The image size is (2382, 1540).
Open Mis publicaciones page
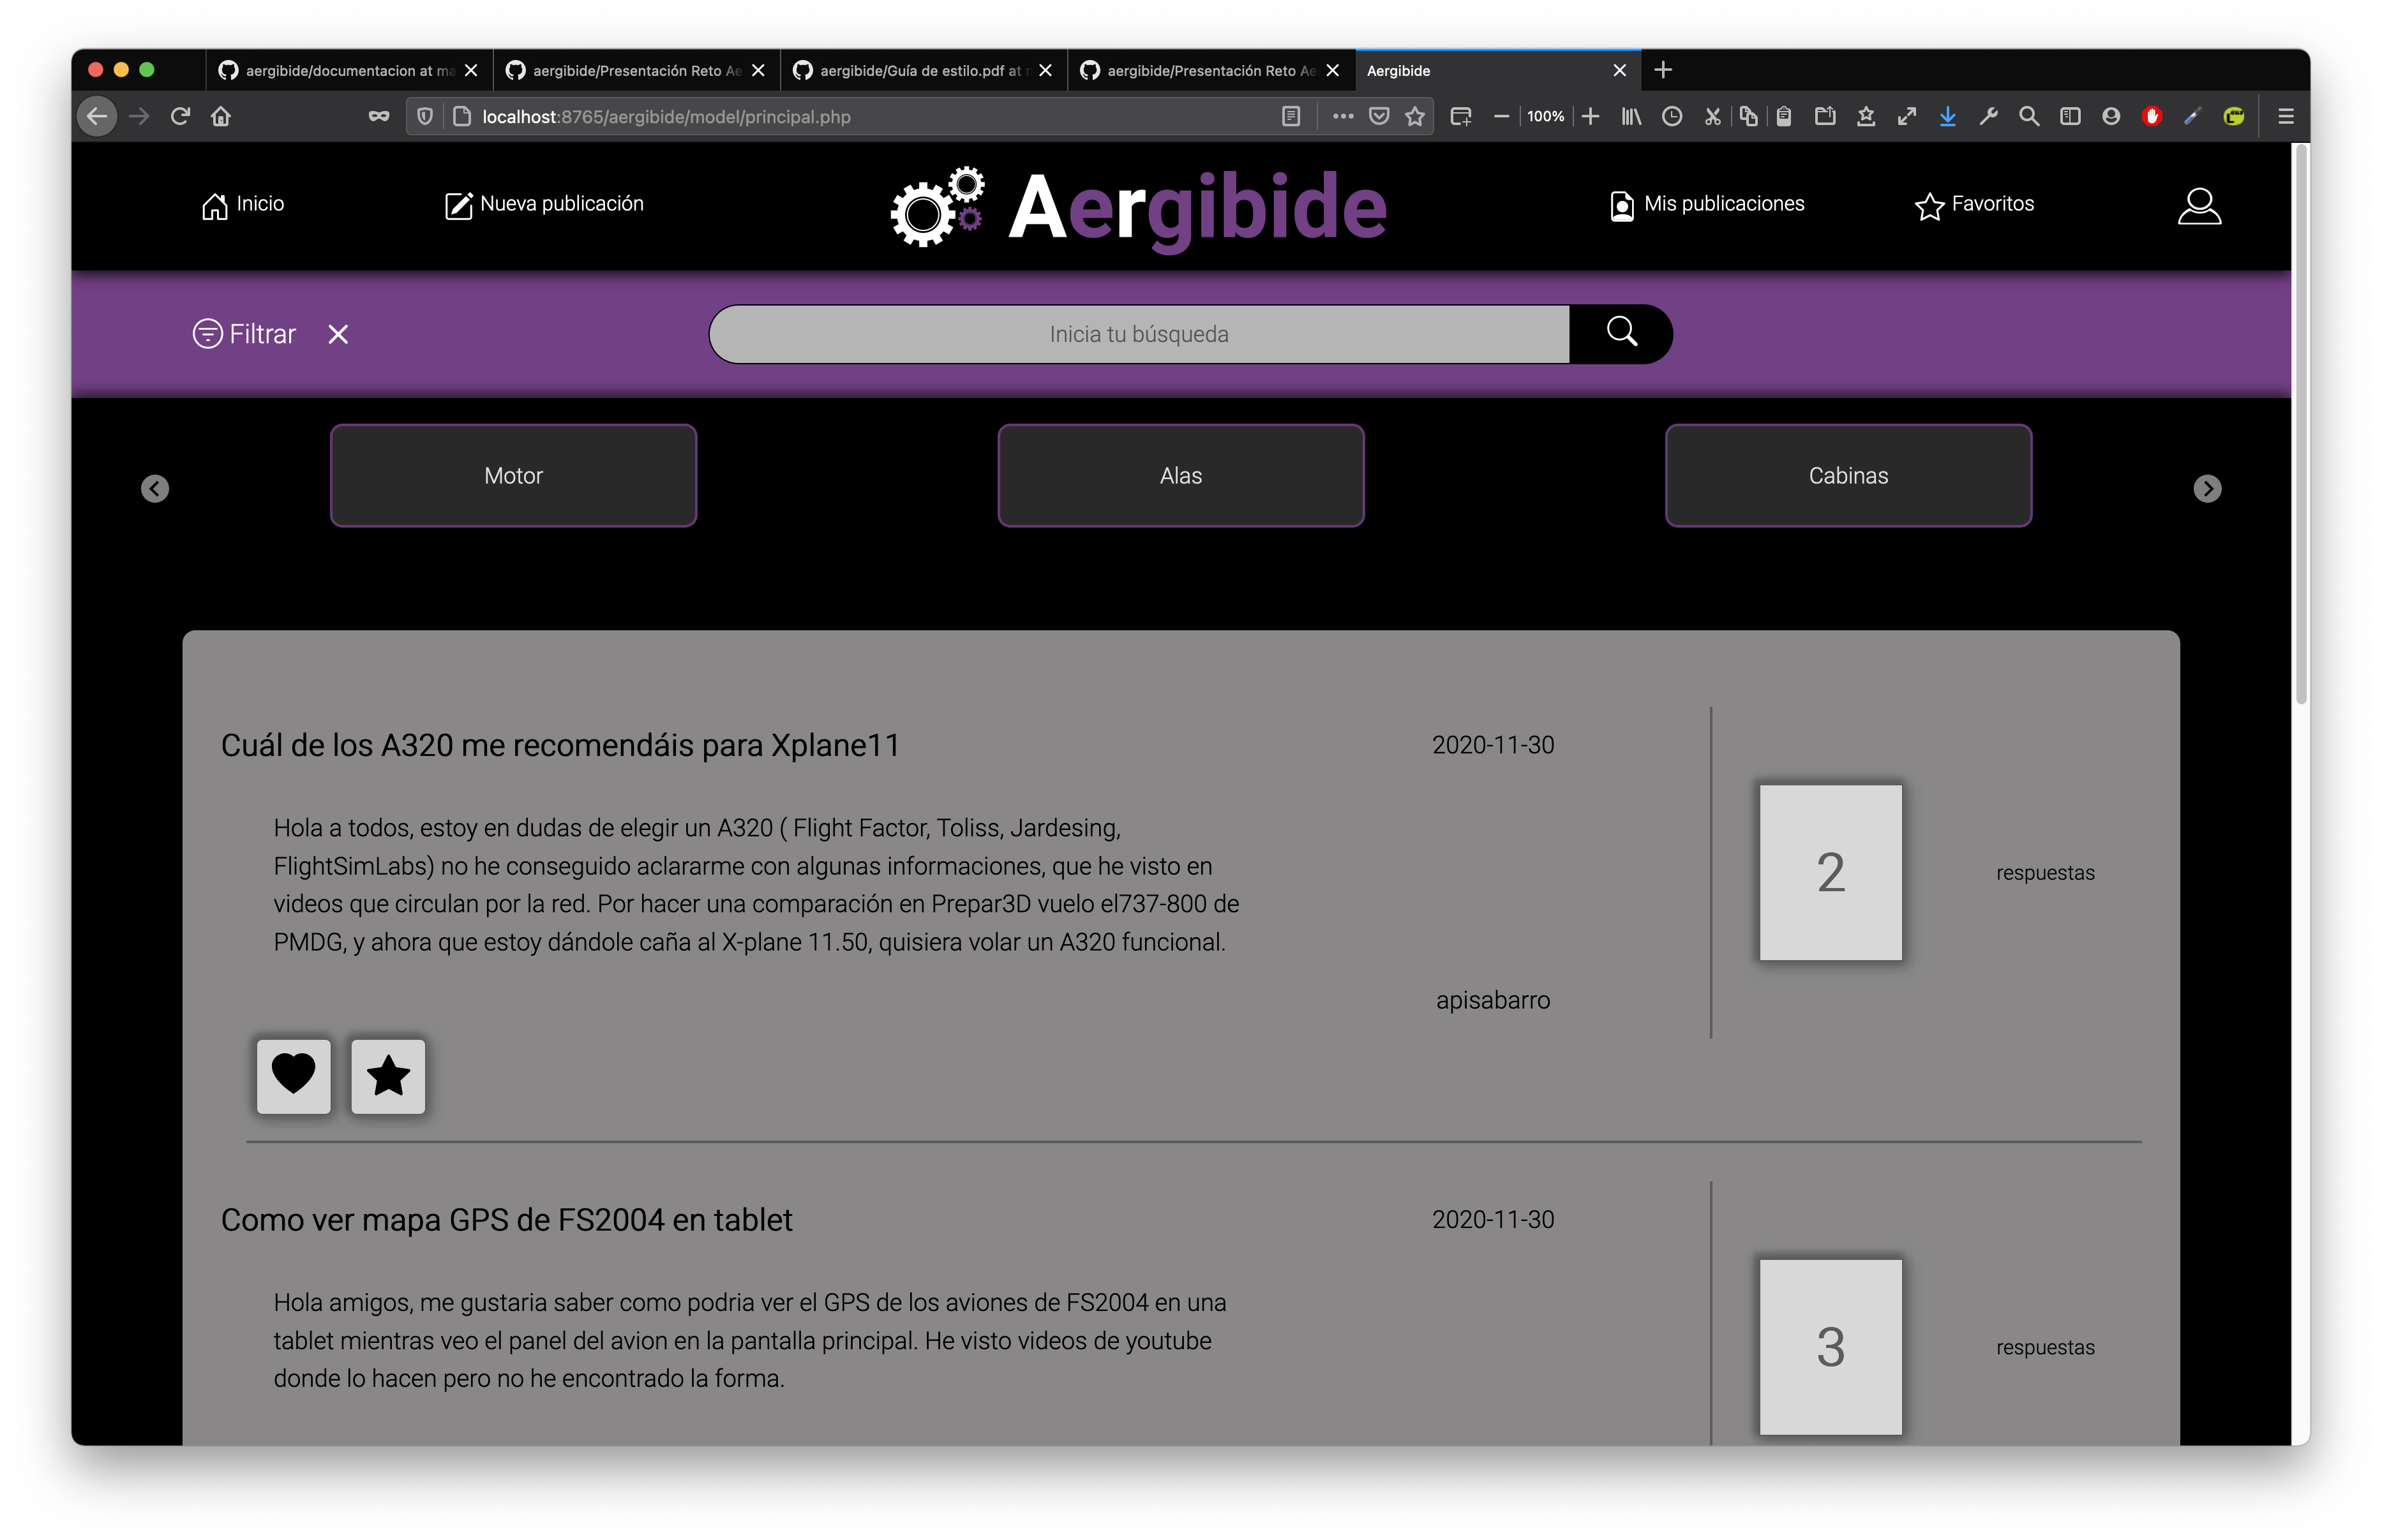tap(1708, 205)
